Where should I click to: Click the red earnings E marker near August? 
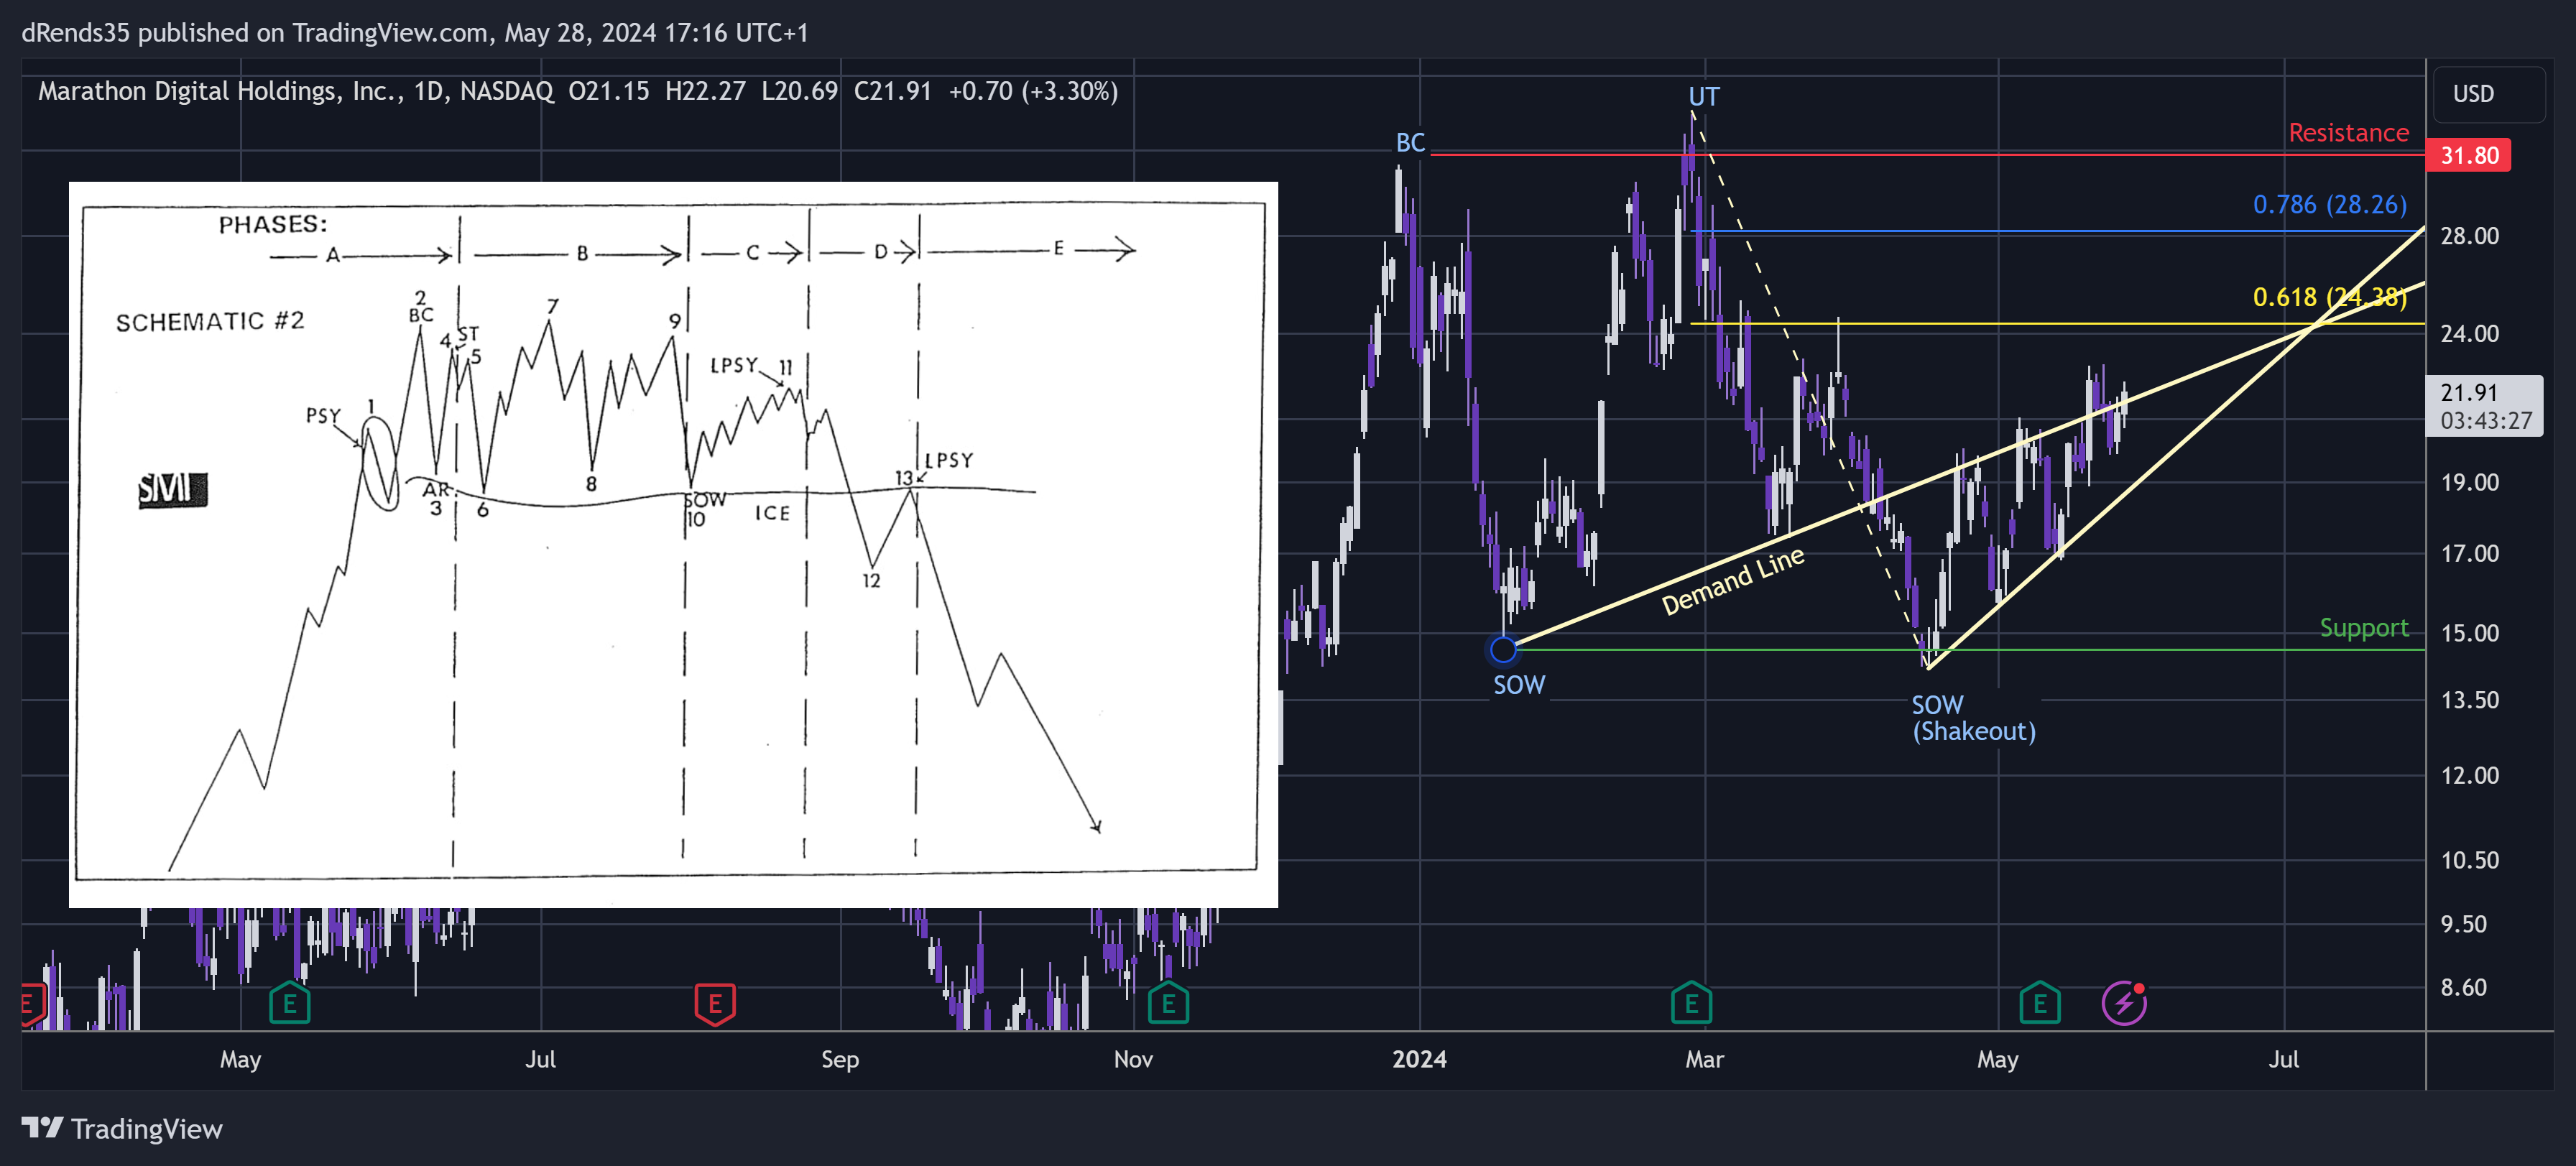pyautogui.click(x=715, y=1003)
